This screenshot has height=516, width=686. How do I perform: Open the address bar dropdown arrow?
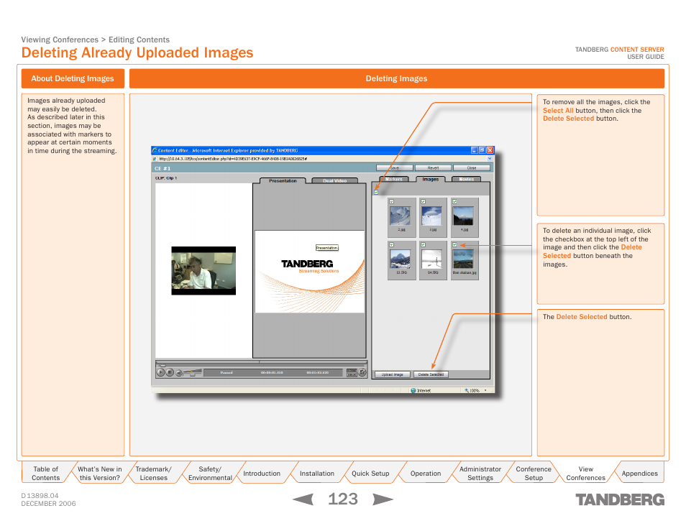490,159
